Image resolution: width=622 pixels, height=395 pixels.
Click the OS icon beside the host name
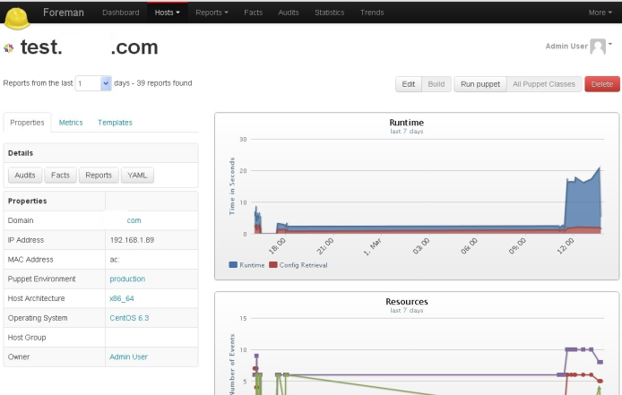click(8, 48)
